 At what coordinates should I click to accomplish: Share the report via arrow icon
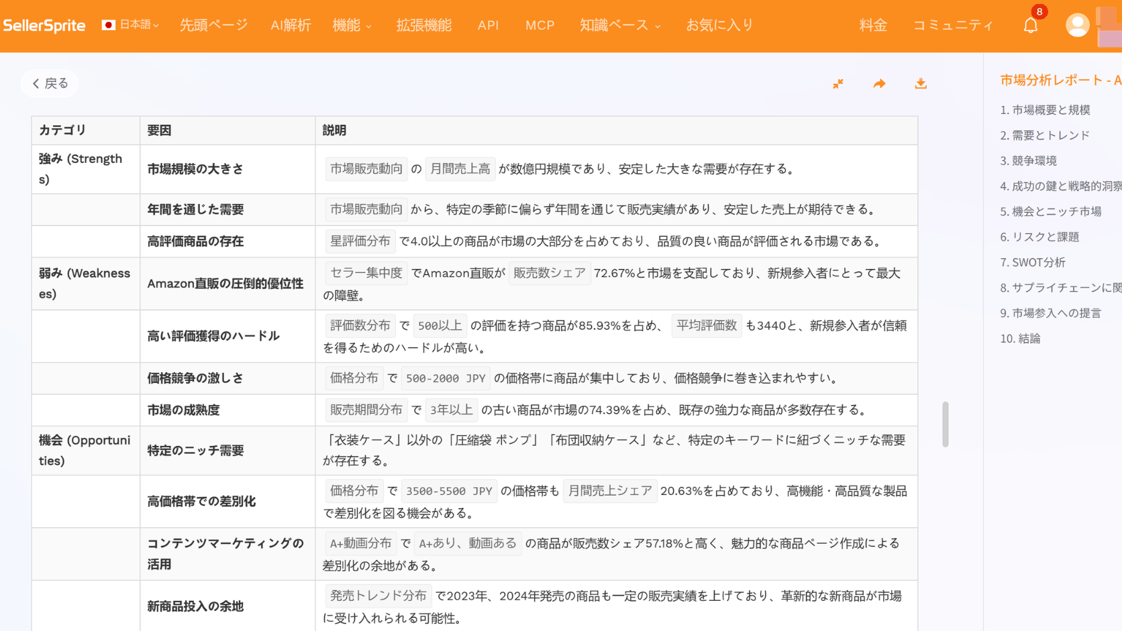[879, 84]
